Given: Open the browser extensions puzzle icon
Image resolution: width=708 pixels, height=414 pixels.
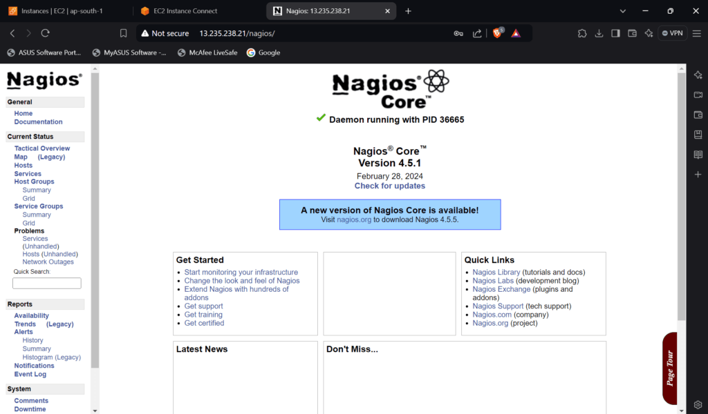Looking at the screenshot, I should click(582, 33).
